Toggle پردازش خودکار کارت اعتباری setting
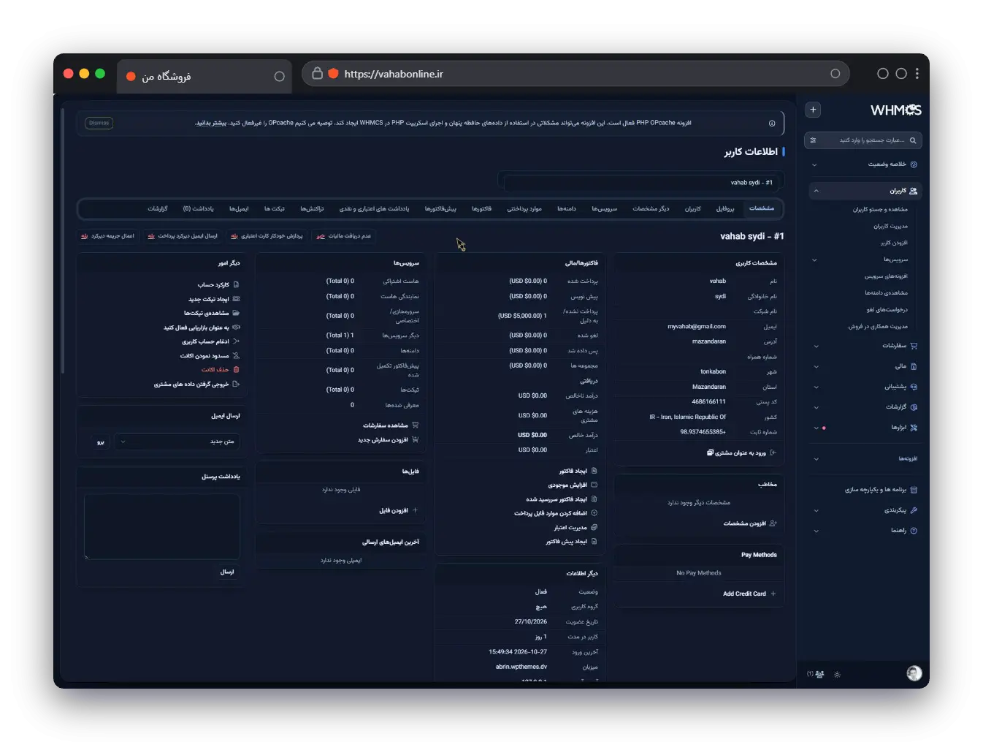Viewport: 983px width, 742px height. click(x=267, y=236)
